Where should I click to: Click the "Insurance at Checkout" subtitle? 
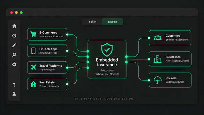pyautogui.click(x=51, y=36)
